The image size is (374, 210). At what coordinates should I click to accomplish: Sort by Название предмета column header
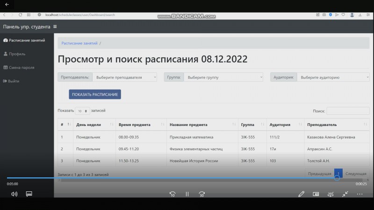click(x=202, y=125)
